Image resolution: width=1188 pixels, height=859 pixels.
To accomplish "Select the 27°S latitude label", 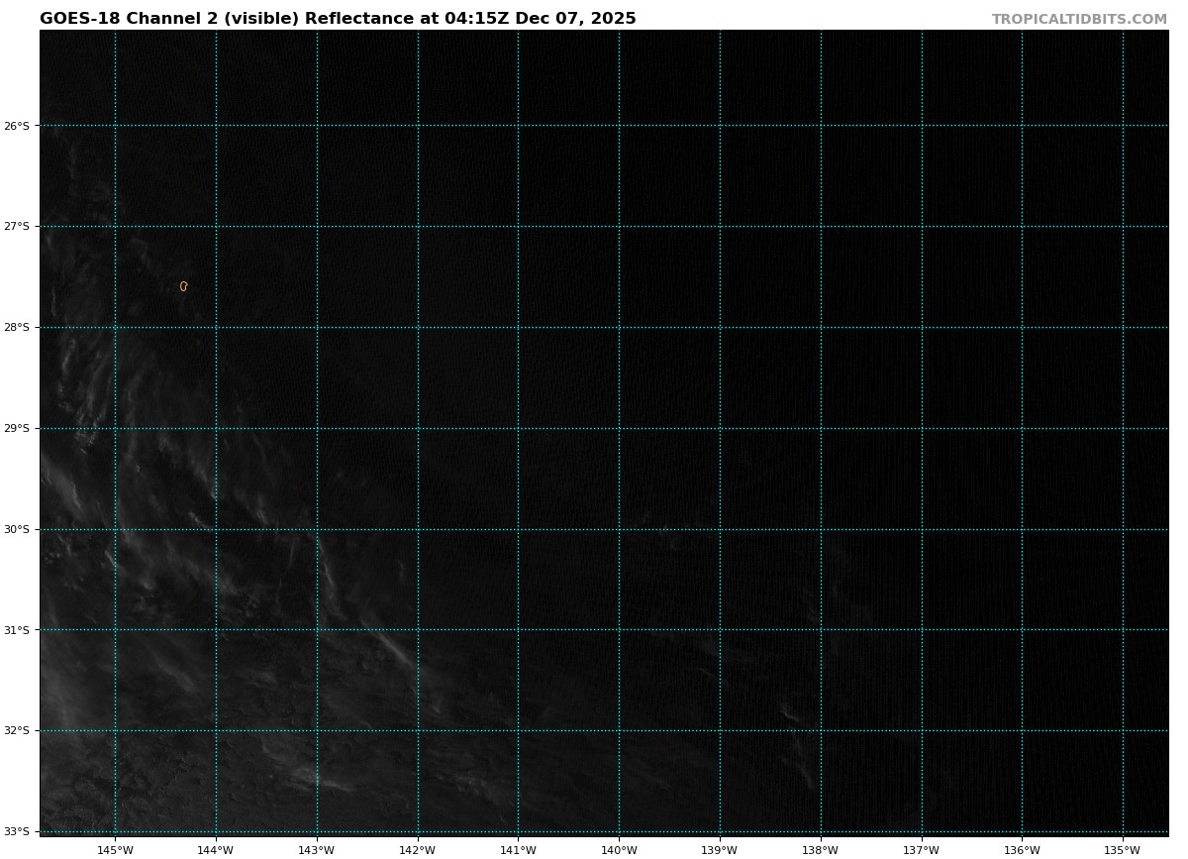I will click(17, 227).
